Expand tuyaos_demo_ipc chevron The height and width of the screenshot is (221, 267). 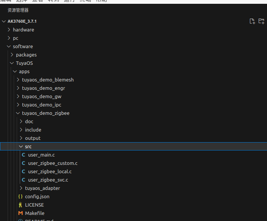coord(18,105)
